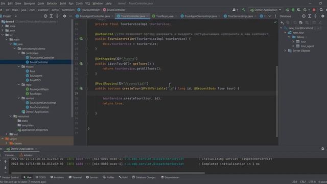Switch to TourAgentController.java editor tab
Screen dimensions: 327x184
coord(95,16)
